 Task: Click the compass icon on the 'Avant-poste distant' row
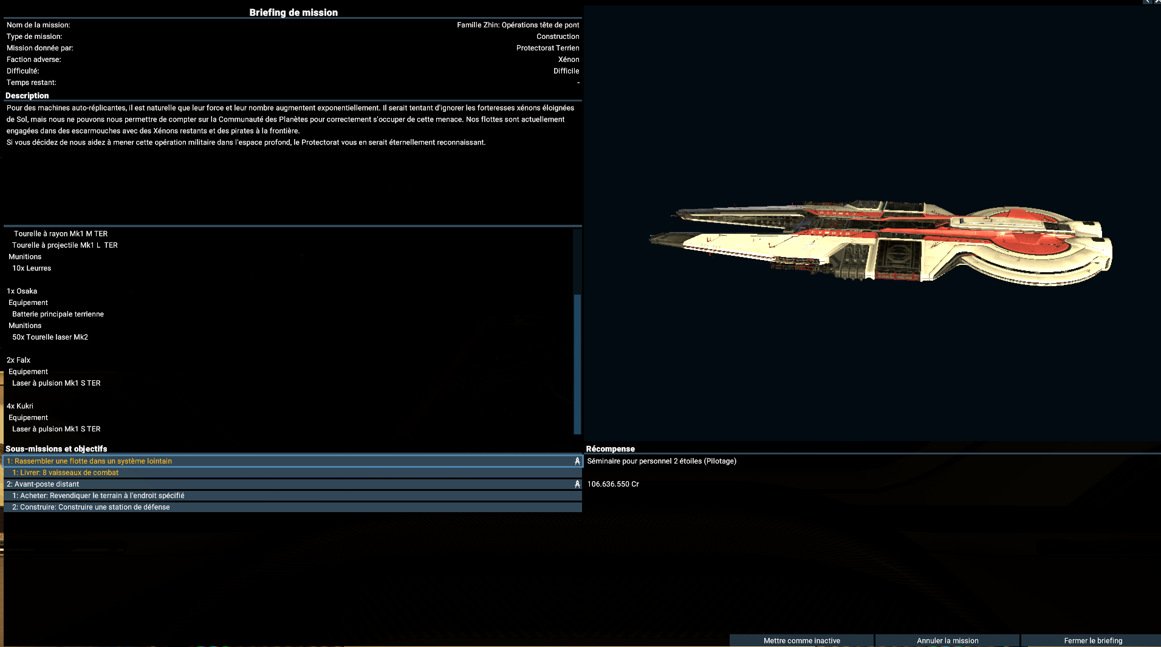click(577, 484)
